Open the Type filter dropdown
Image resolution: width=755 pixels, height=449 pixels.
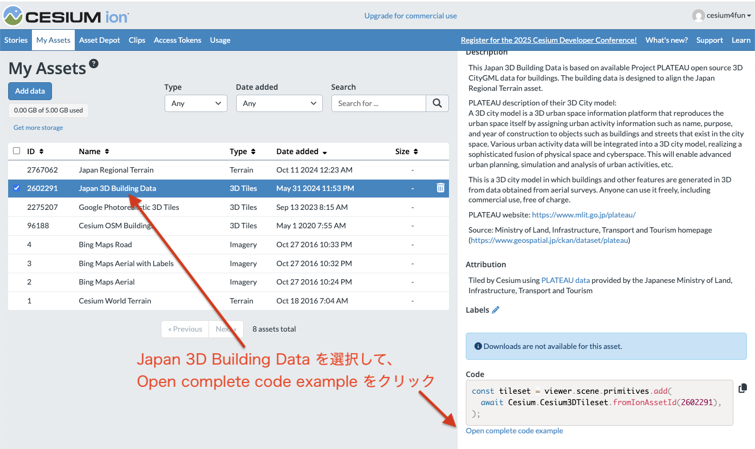pos(196,103)
